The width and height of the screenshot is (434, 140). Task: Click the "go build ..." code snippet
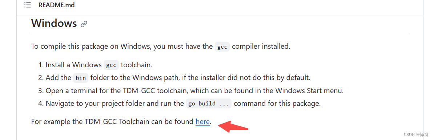coord(208,104)
